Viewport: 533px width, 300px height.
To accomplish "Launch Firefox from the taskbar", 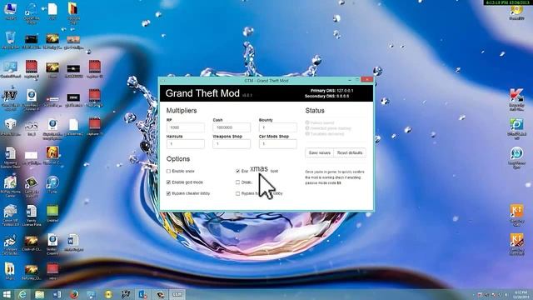I will click(74, 294).
